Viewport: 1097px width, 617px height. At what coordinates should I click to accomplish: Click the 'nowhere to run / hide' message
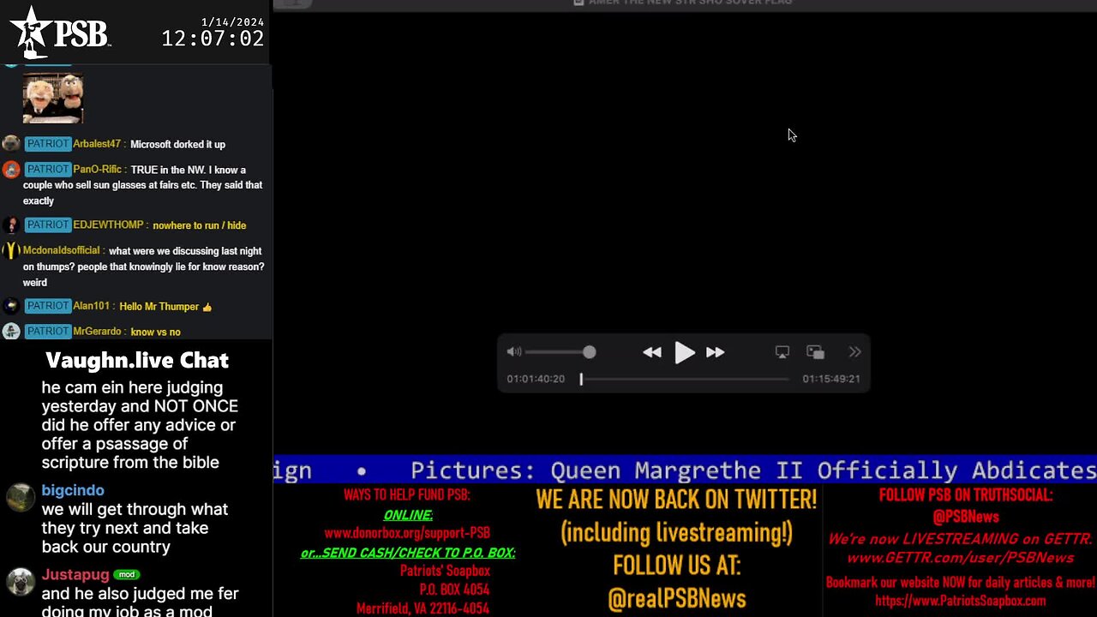(200, 225)
